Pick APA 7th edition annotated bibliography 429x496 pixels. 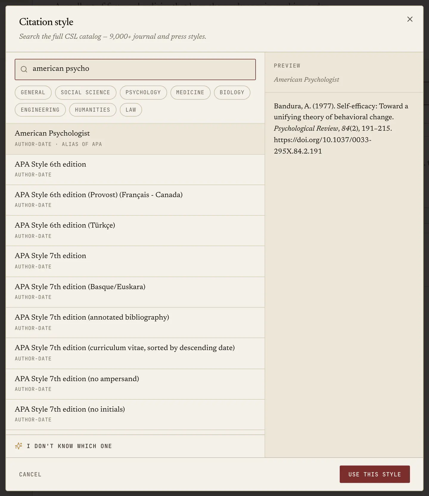135,323
